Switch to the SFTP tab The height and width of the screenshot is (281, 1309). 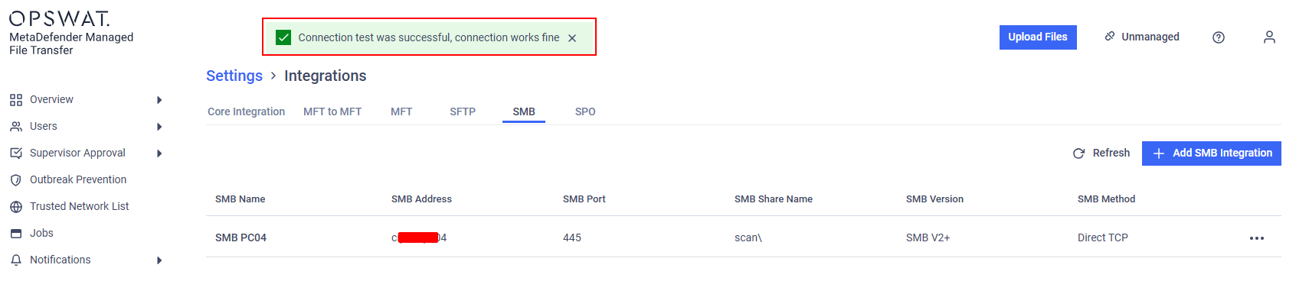click(463, 111)
